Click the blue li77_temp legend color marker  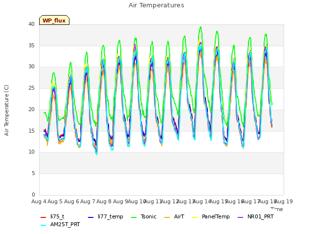[x=91, y=217]
